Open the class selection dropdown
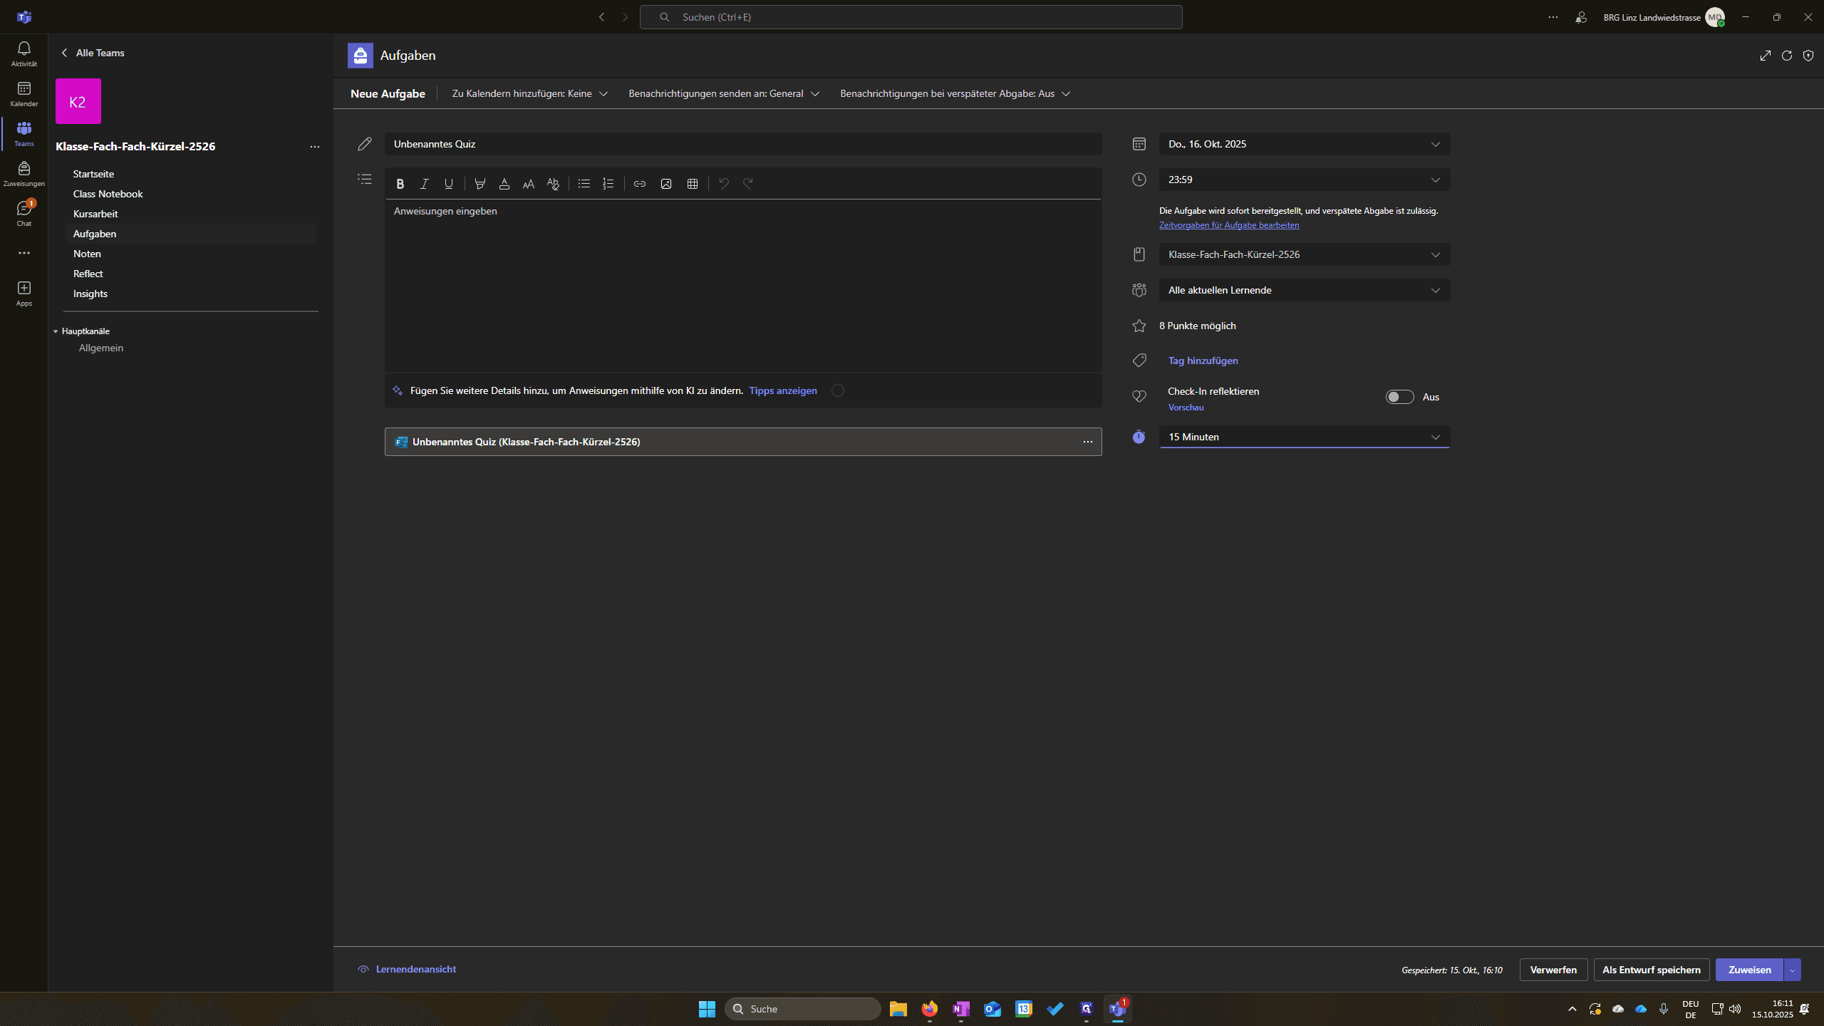The image size is (1824, 1026). click(x=1305, y=254)
